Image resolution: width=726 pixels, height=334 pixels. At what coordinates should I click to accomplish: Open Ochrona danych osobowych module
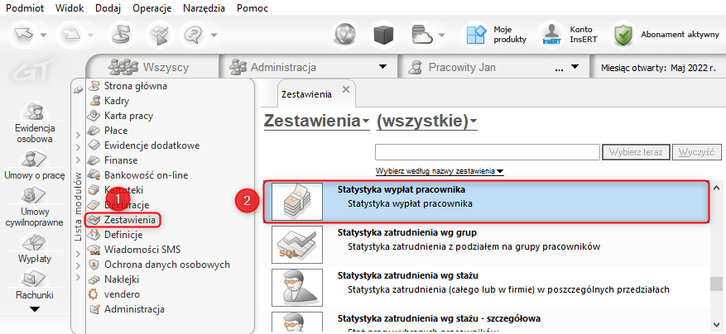(159, 265)
